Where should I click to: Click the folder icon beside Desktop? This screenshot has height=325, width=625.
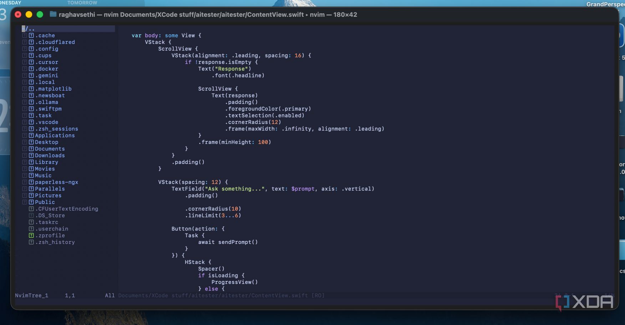pos(31,142)
